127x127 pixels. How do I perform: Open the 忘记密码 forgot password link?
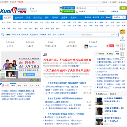(x=102, y=12)
